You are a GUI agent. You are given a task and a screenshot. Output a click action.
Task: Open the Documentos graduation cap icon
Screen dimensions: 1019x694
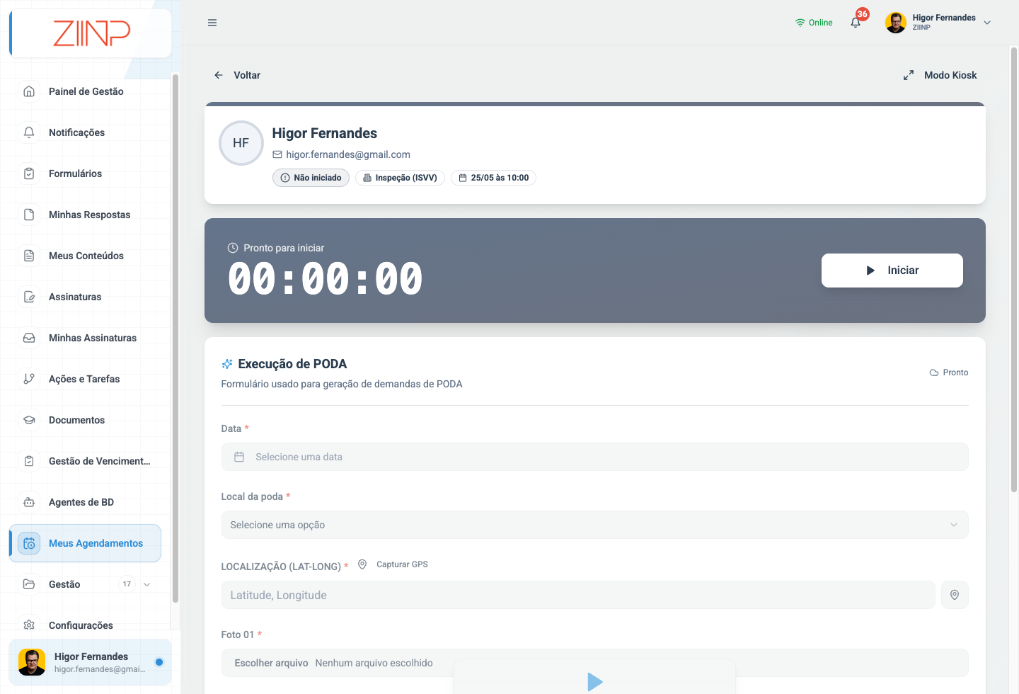point(29,420)
